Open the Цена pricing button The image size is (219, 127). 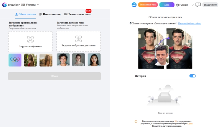tap(167, 5)
